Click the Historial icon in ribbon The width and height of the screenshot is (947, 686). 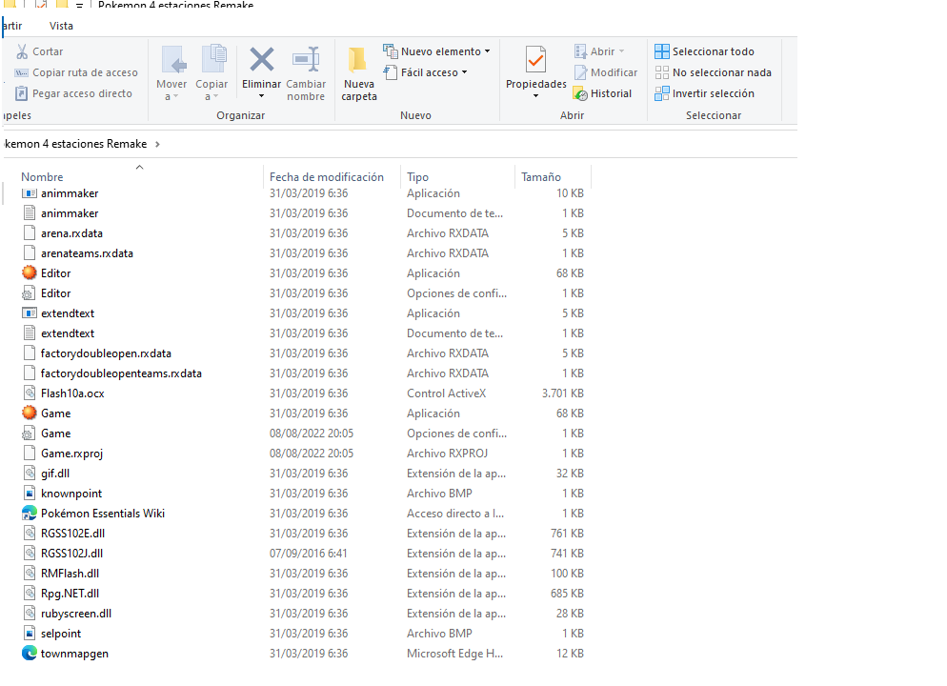[x=581, y=93]
